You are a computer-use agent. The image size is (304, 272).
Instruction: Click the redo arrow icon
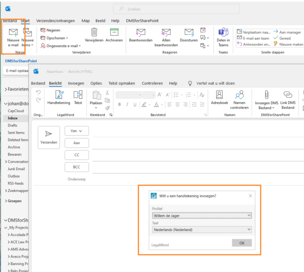coord(39,100)
